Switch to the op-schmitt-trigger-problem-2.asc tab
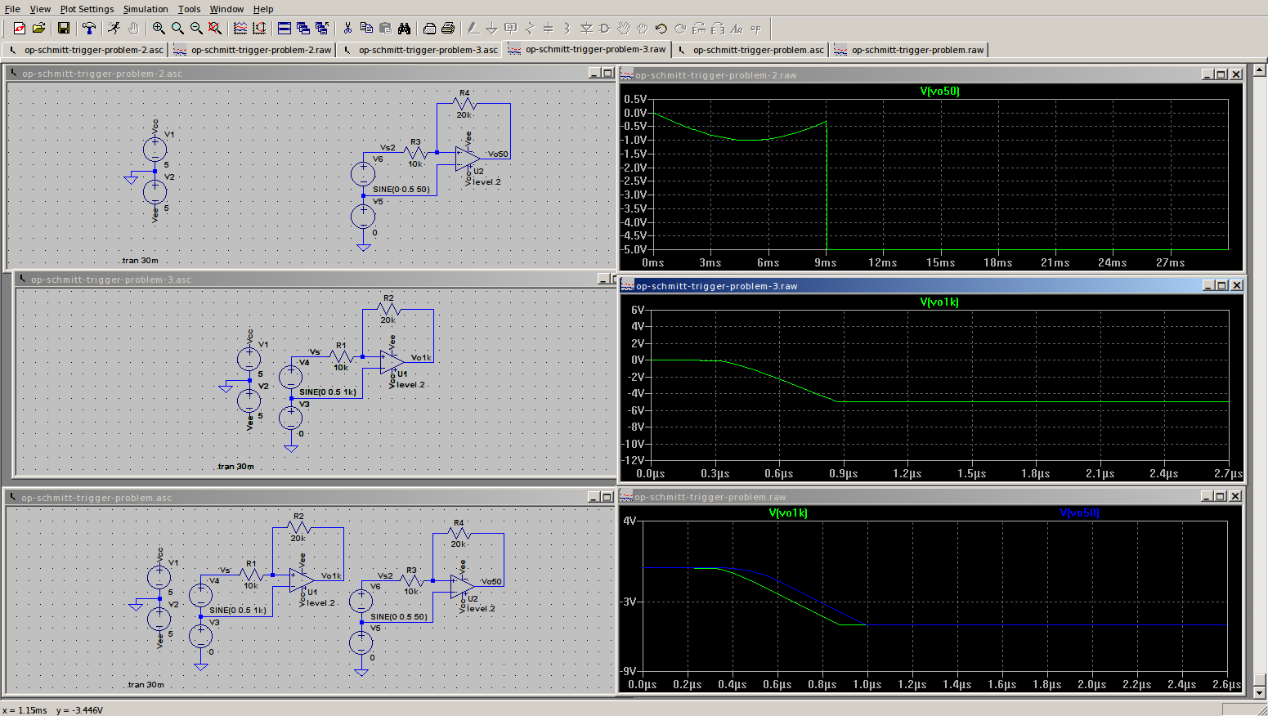Screen dimensions: 1268x716 coord(86,50)
